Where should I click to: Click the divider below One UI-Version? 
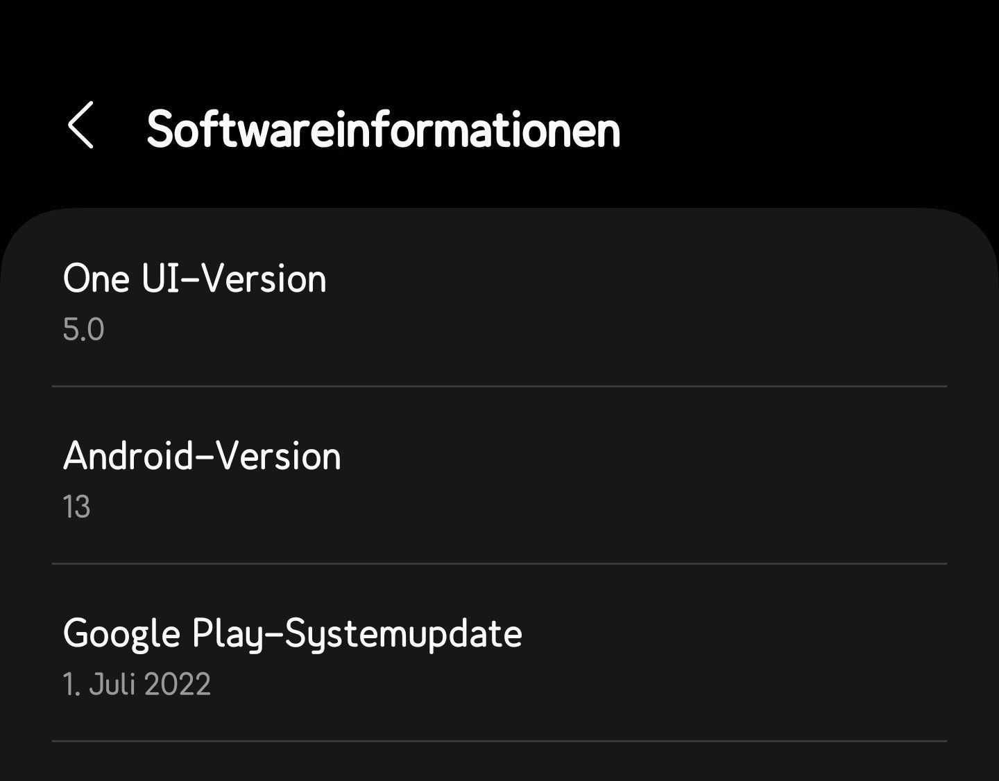(x=499, y=386)
